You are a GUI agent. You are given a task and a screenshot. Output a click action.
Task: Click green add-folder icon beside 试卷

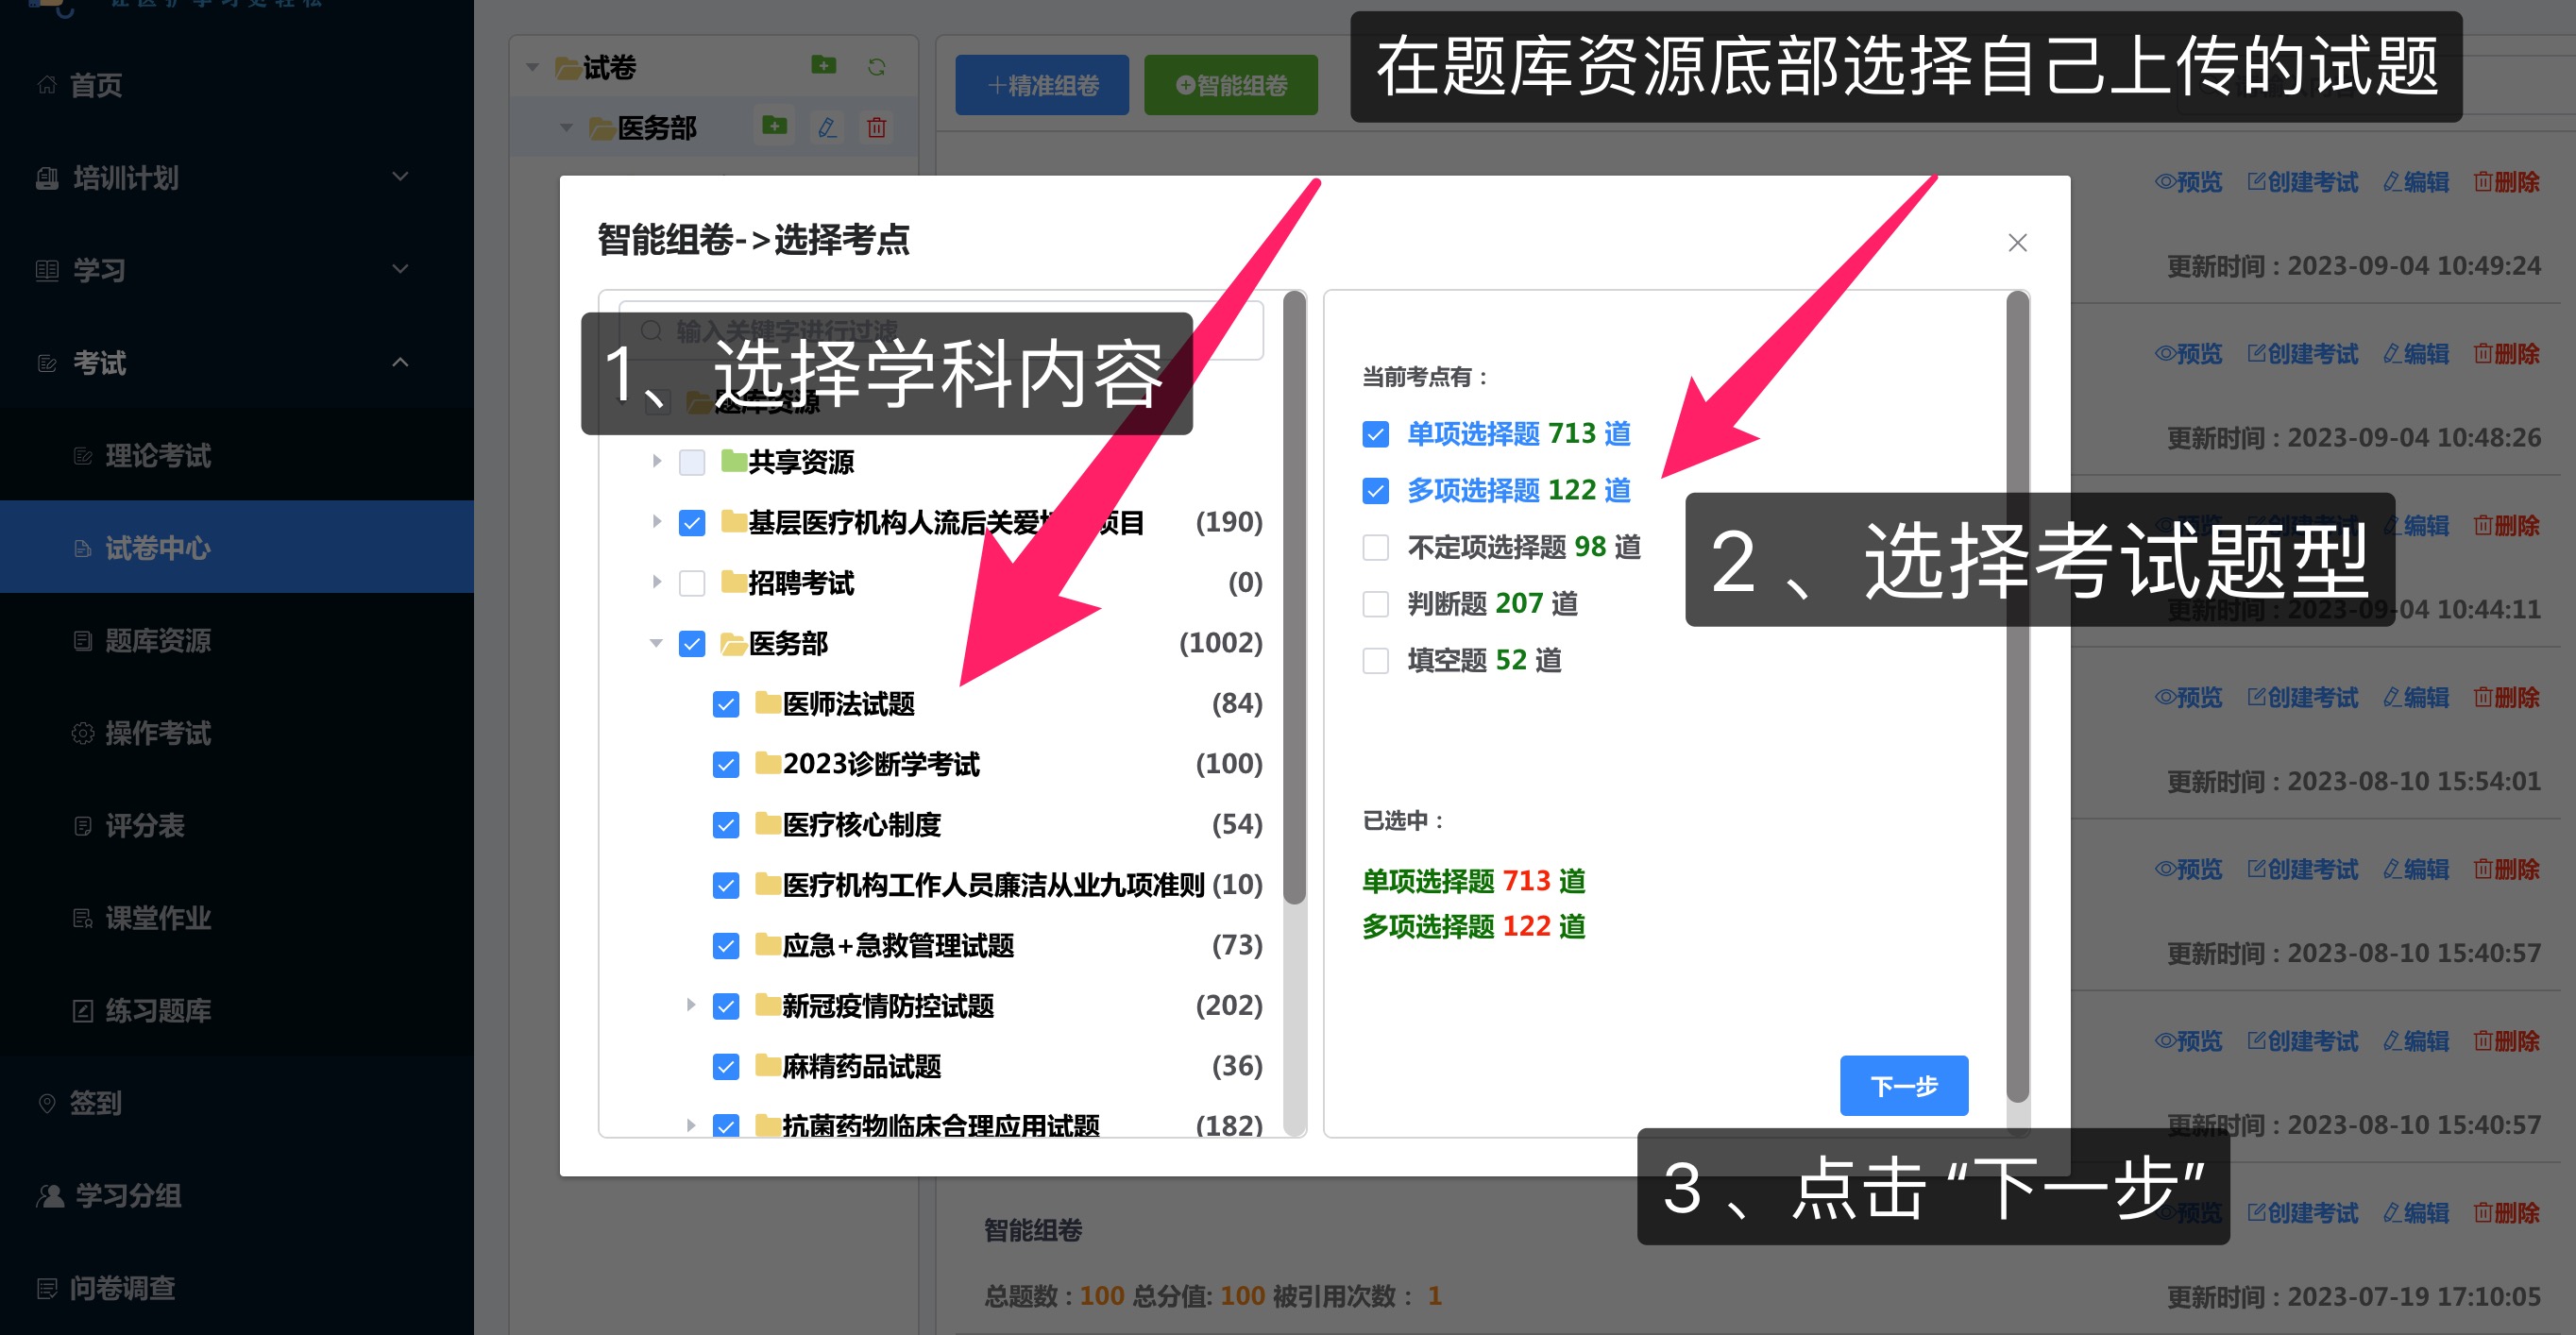pos(823,65)
